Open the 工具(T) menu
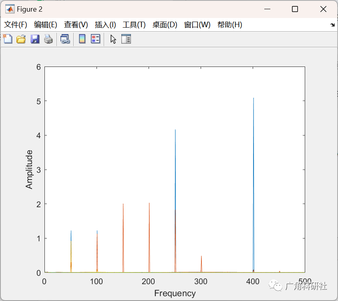 134,24
